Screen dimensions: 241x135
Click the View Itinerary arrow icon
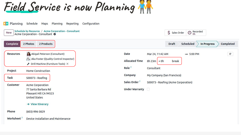(28, 104)
